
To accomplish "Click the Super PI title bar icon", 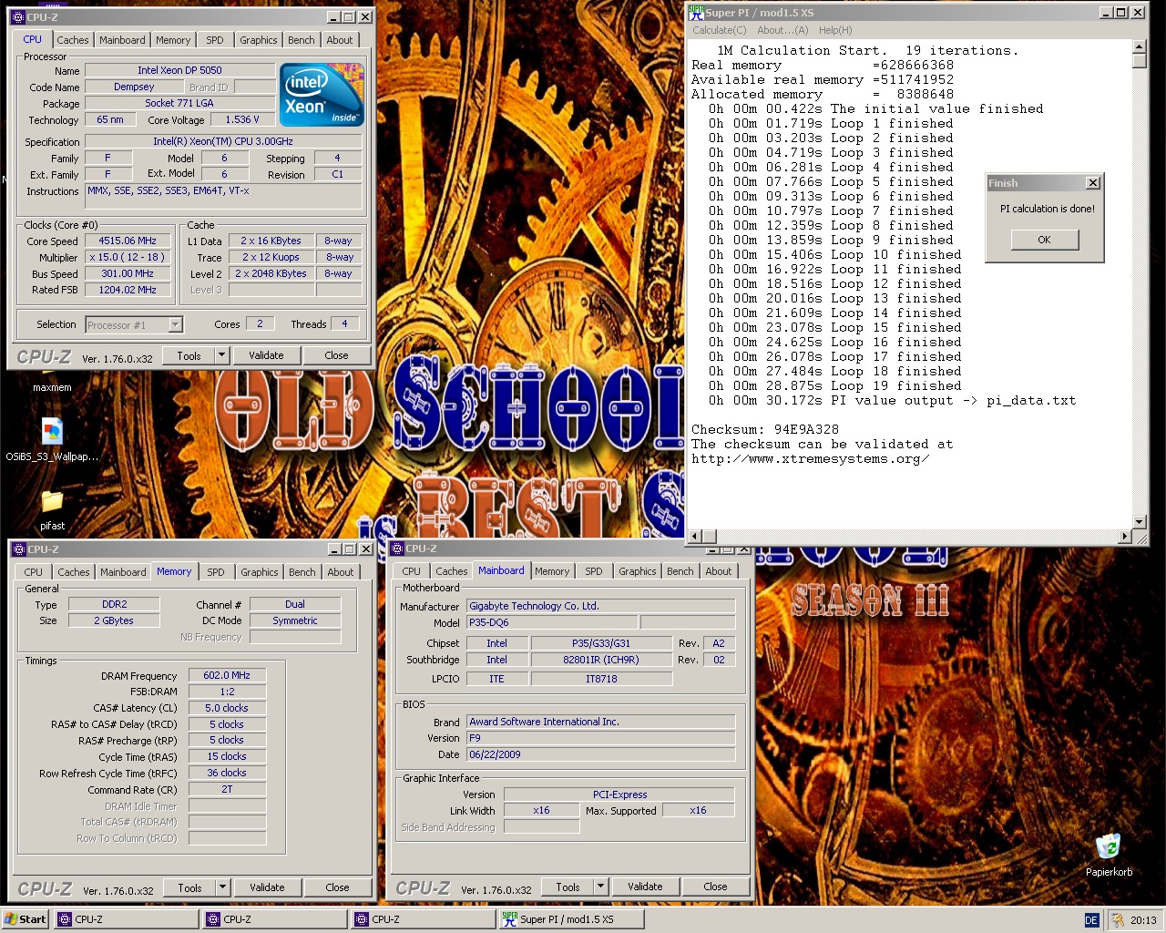I will 695,13.
